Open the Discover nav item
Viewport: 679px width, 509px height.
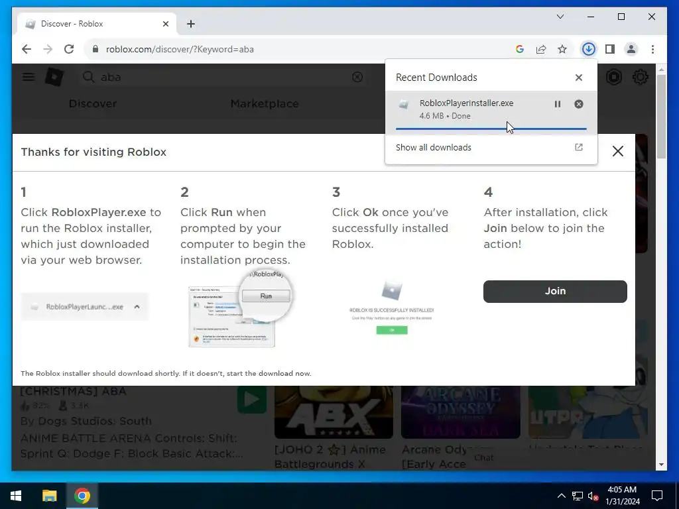(x=93, y=104)
